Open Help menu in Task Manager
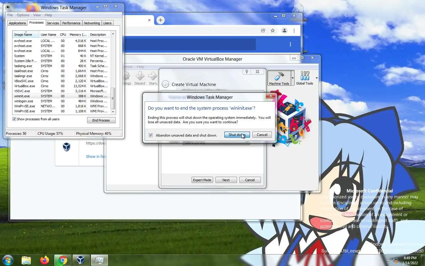The image size is (425, 266). (48, 15)
